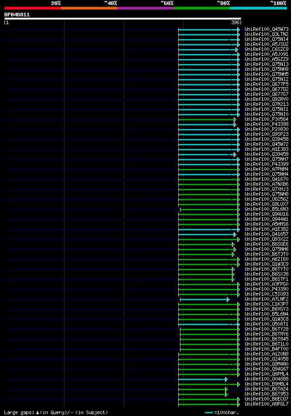Select label UniRef100_Q9SP23
291x416 pixels.
pos(266,134)
